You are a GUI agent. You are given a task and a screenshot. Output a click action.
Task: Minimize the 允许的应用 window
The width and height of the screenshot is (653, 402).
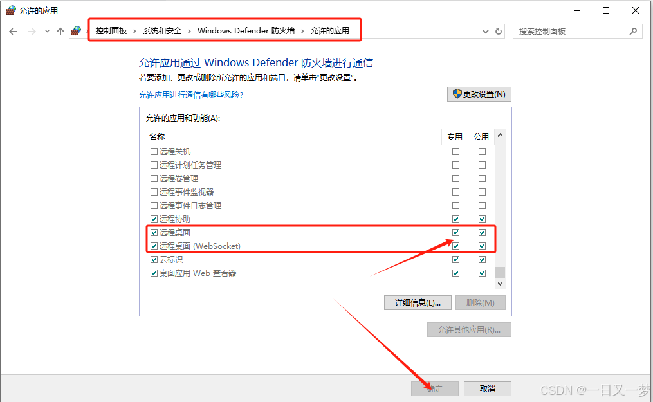577,10
